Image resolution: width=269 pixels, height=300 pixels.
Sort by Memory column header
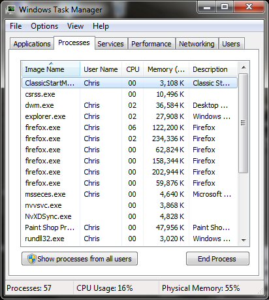coord(166,69)
